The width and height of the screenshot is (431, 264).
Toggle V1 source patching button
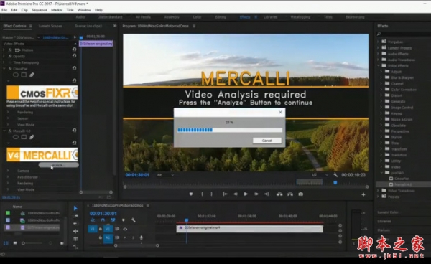coord(93,229)
